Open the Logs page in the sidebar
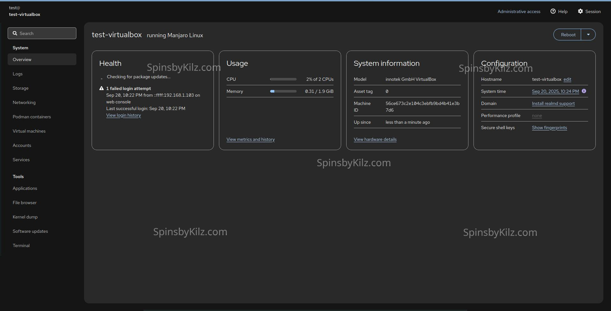This screenshot has height=311, width=611. pos(18,74)
